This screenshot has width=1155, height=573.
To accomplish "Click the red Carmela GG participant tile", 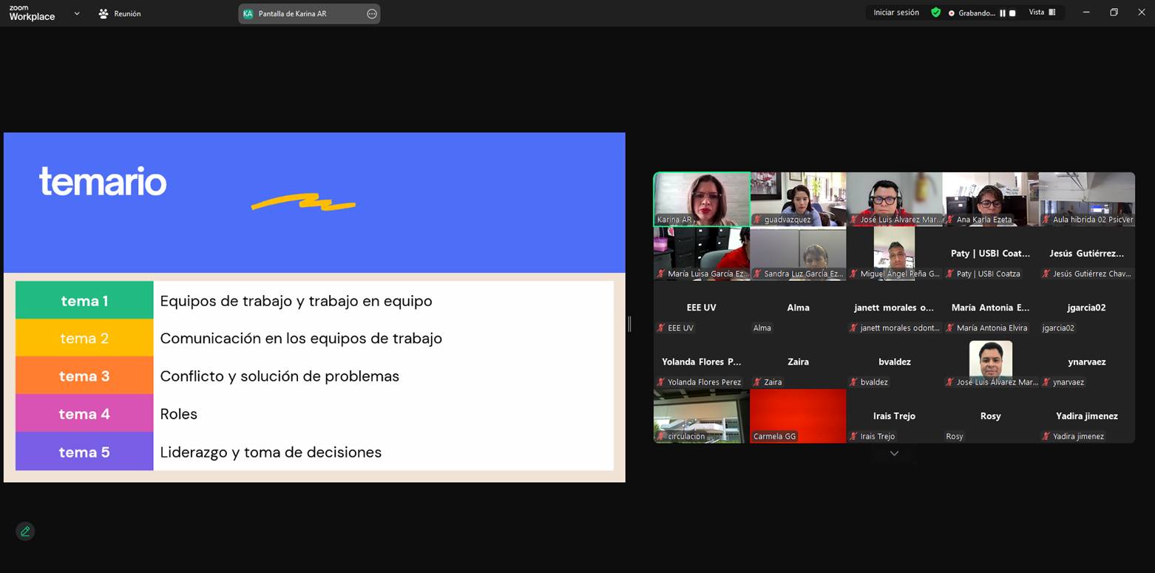I will tap(798, 416).
